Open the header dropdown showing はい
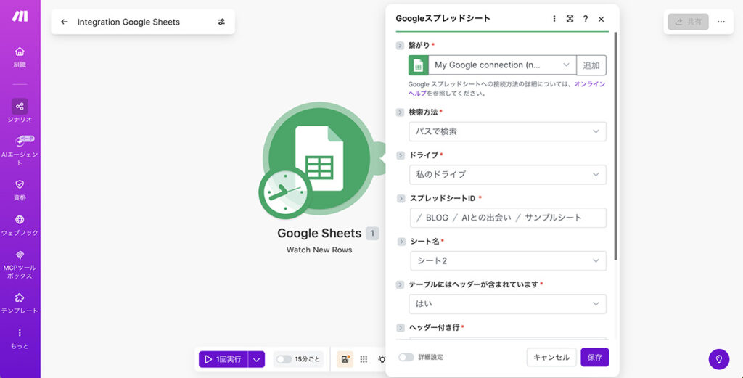This screenshot has width=743, height=378. [x=507, y=303]
